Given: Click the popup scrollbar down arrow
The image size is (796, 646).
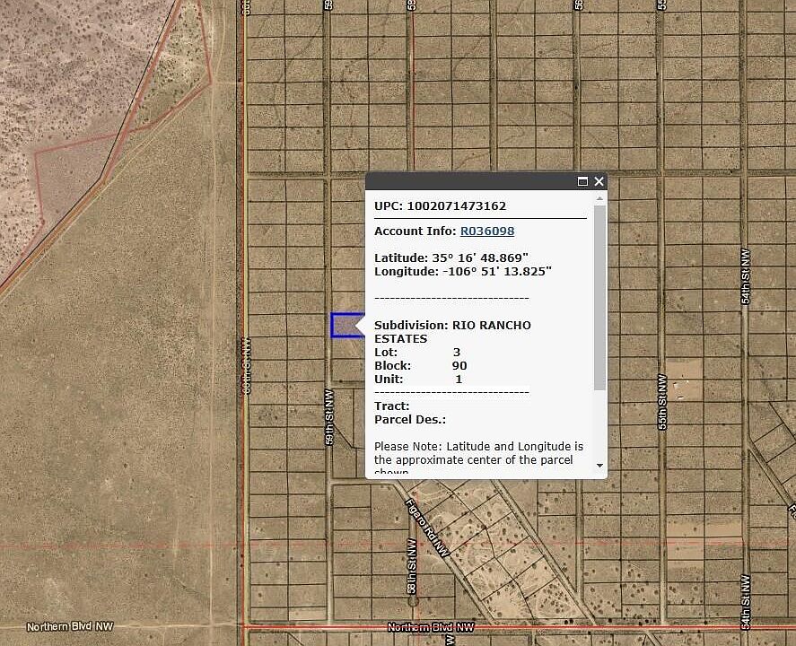Looking at the screenshot, I should coord(599,465).
